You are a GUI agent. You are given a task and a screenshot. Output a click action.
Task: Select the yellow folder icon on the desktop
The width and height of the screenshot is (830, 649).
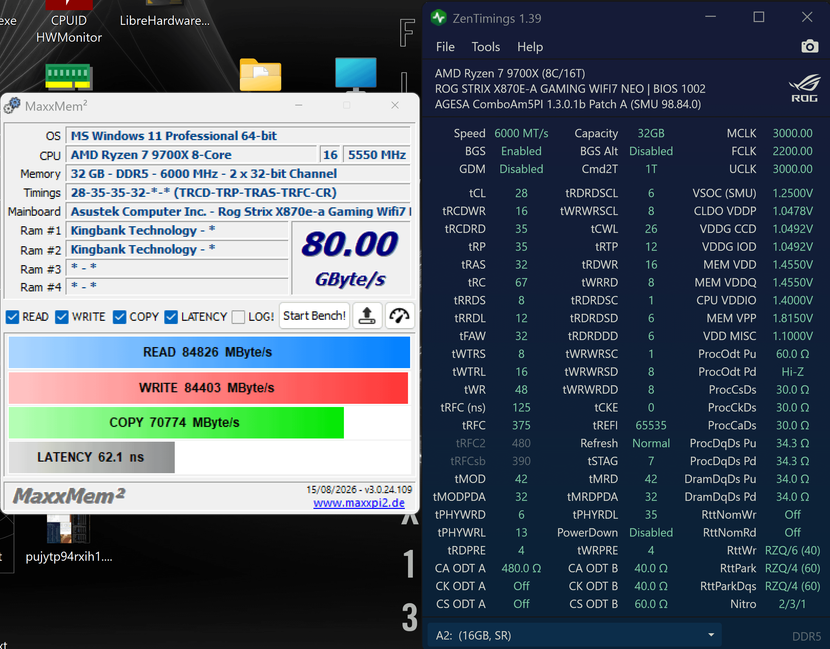(260, 75)
